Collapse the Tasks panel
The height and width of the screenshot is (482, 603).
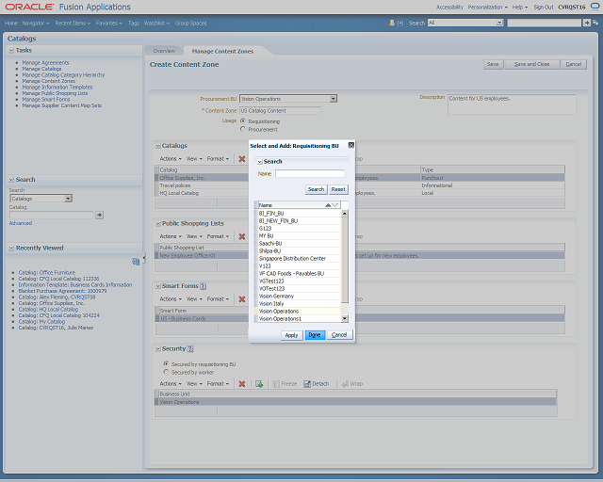tap(11, 50)
